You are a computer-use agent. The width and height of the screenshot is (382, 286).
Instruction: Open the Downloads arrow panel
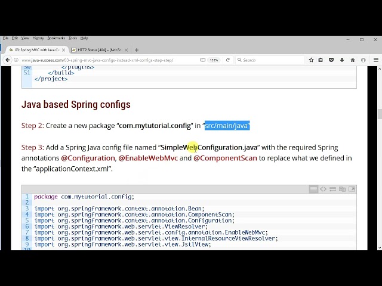[342, 60]
